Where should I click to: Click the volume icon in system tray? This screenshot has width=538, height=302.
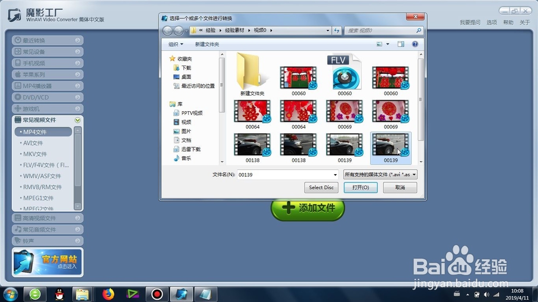pos(486,294)
